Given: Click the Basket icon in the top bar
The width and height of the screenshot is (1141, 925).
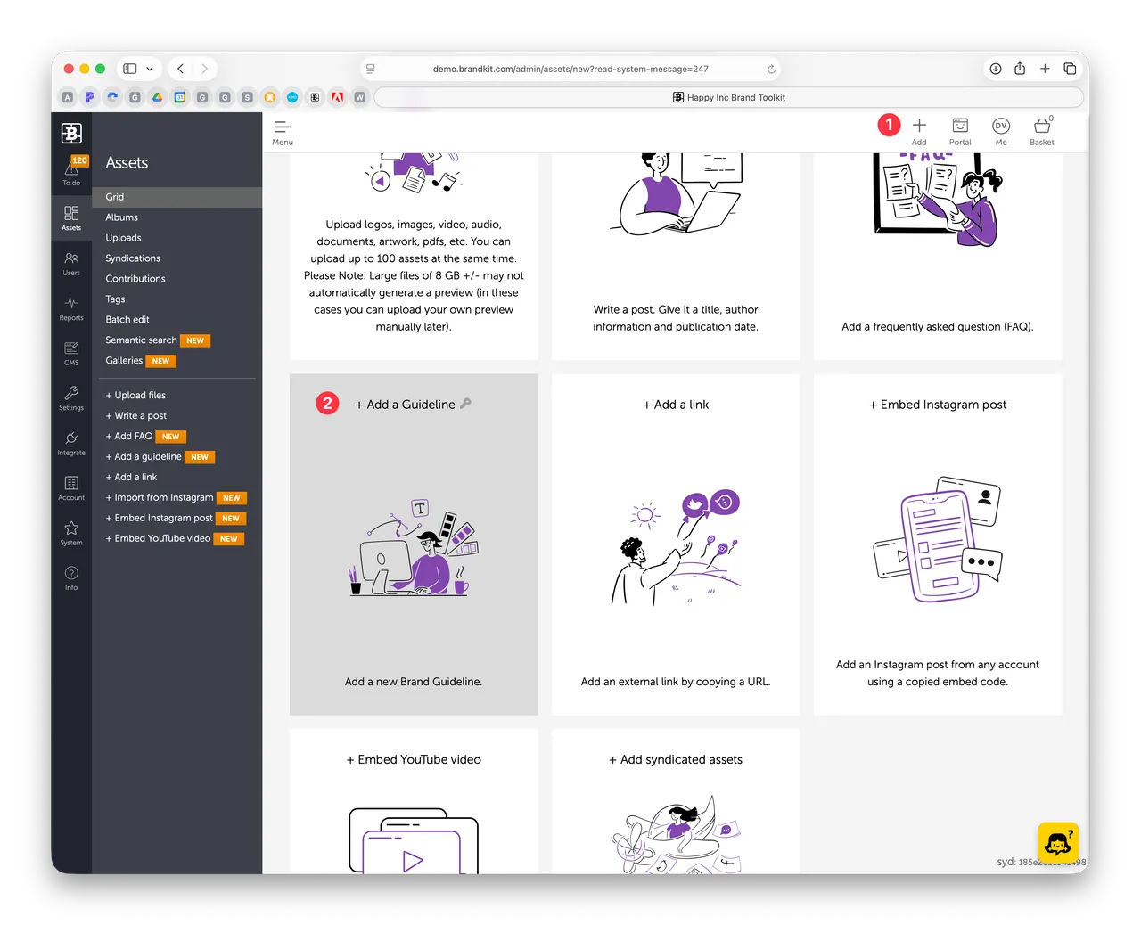Looking at the screenshot, I should tap(1041, 130).
